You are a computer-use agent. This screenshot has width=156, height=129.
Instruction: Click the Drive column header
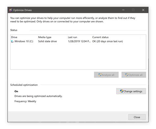(14, 37)
